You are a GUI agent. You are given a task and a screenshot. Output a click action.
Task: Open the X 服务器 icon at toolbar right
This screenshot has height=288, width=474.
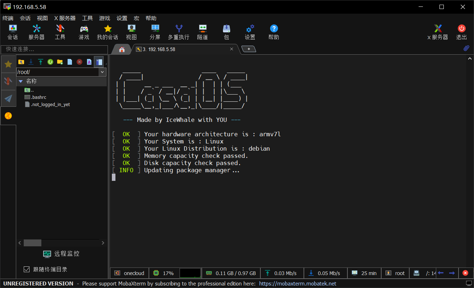[x=438, y=32]
